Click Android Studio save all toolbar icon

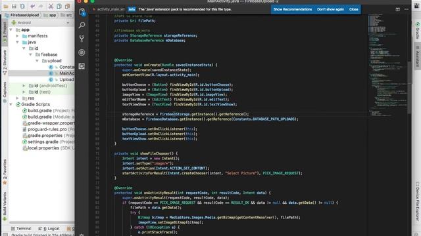(14, 6)
